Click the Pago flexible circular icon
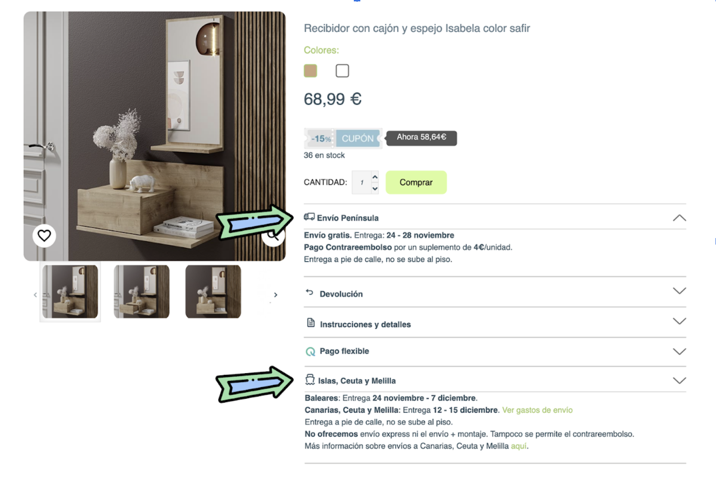Screen dimensions: 716x478 [310, 352]
